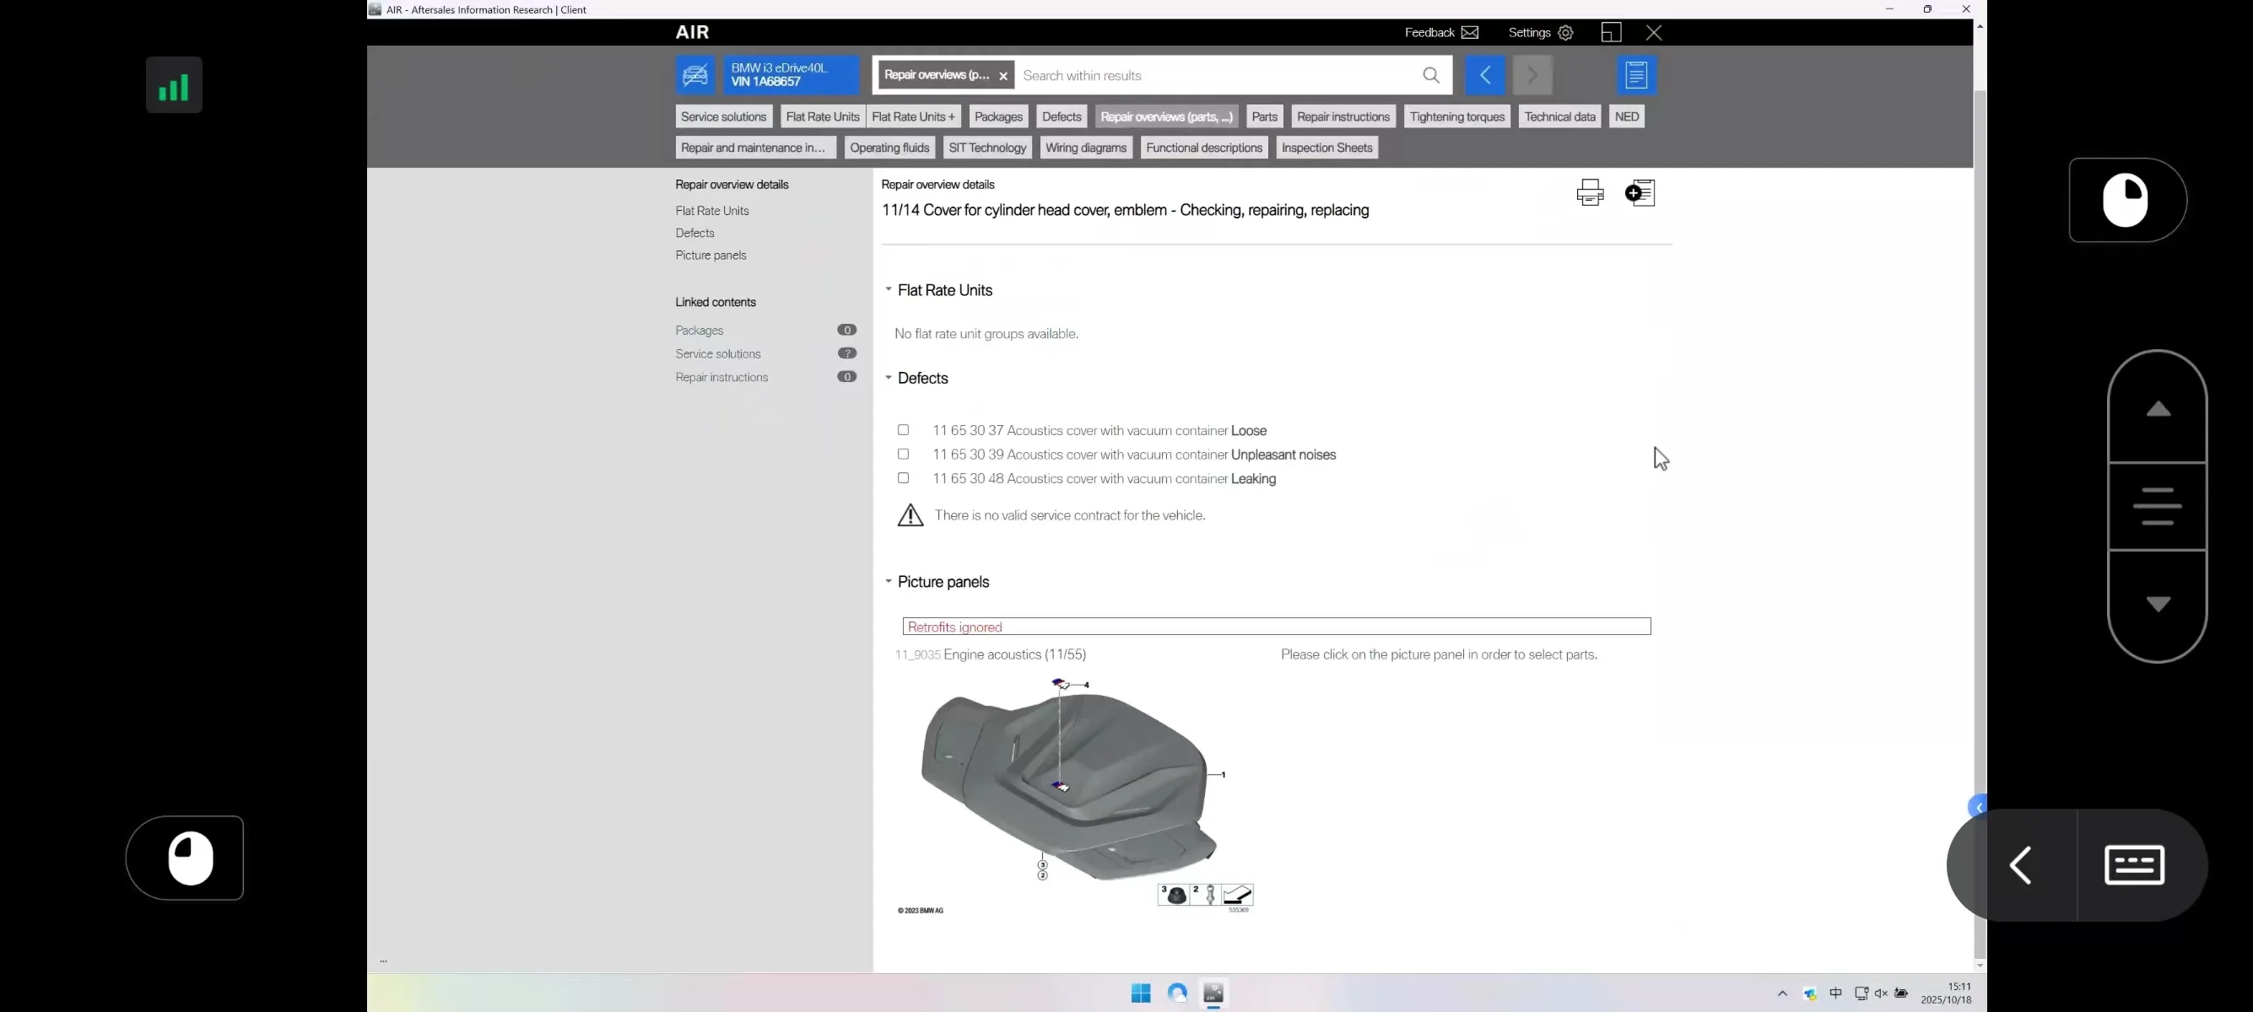Open the Settings gear icon
Image resolution: width=2253 pixels, height=1012 pixels.
(x=1565, y=32)
